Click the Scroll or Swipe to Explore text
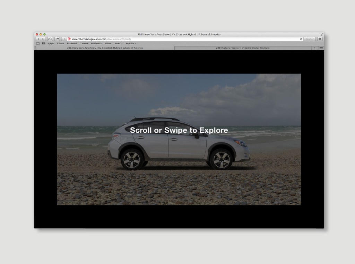 (x=179, y=130)
